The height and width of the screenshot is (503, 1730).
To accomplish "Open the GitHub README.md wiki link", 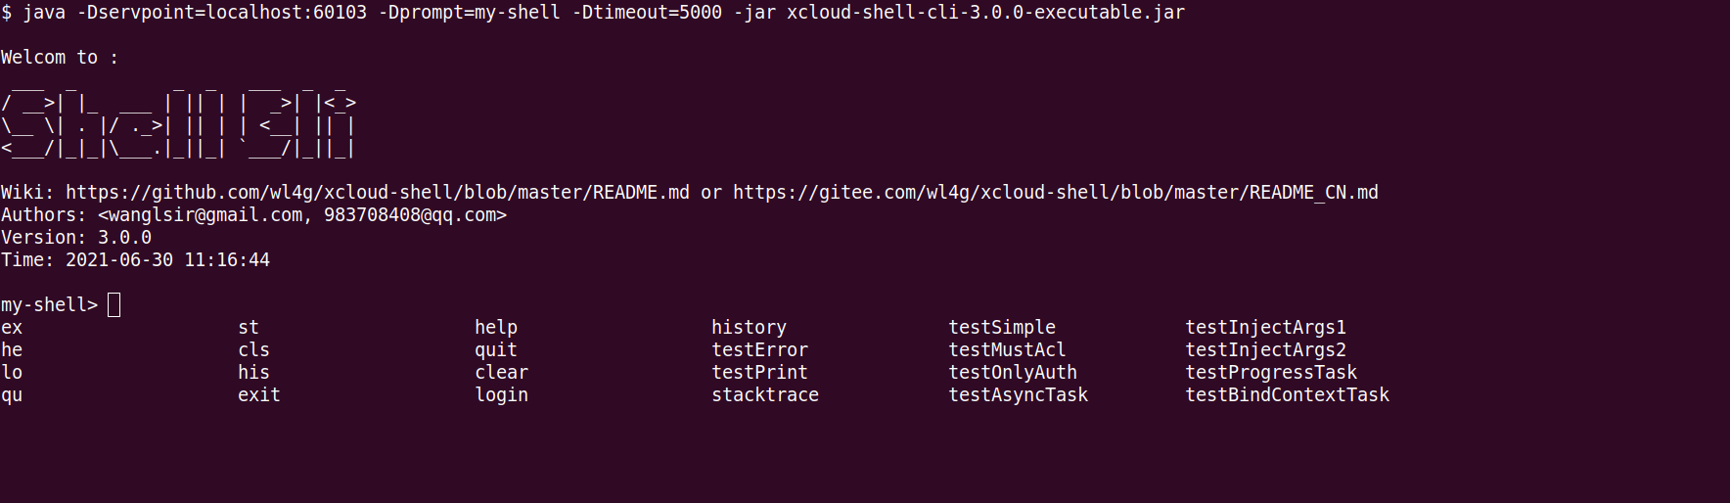I will tap(377, 193).
